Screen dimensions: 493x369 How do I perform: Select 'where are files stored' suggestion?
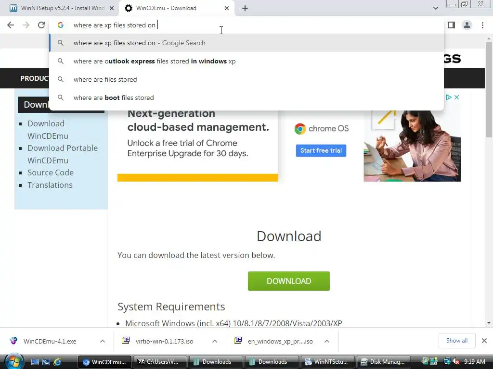point(246,79)
